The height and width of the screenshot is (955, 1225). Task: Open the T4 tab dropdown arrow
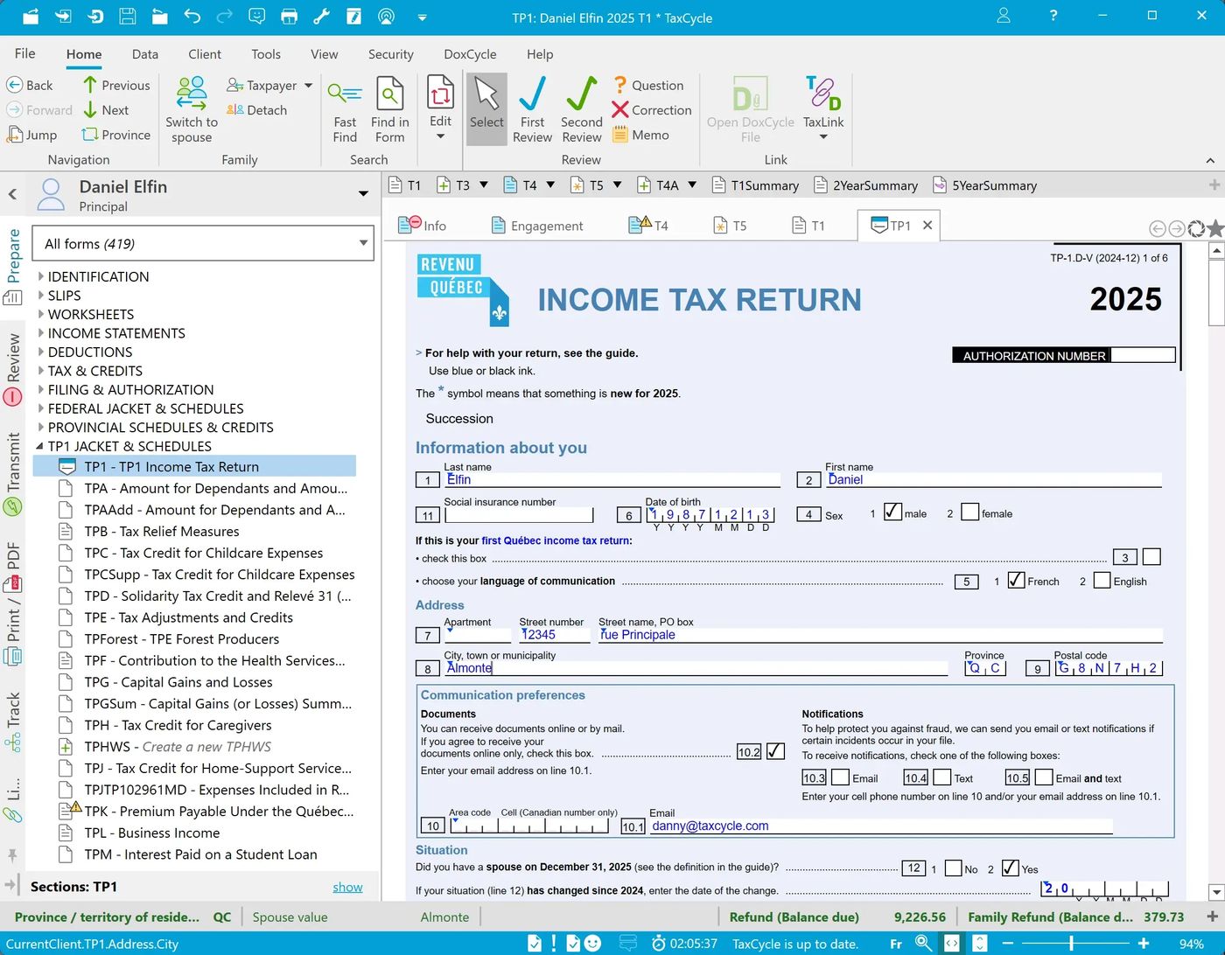[x=550, y=185]
